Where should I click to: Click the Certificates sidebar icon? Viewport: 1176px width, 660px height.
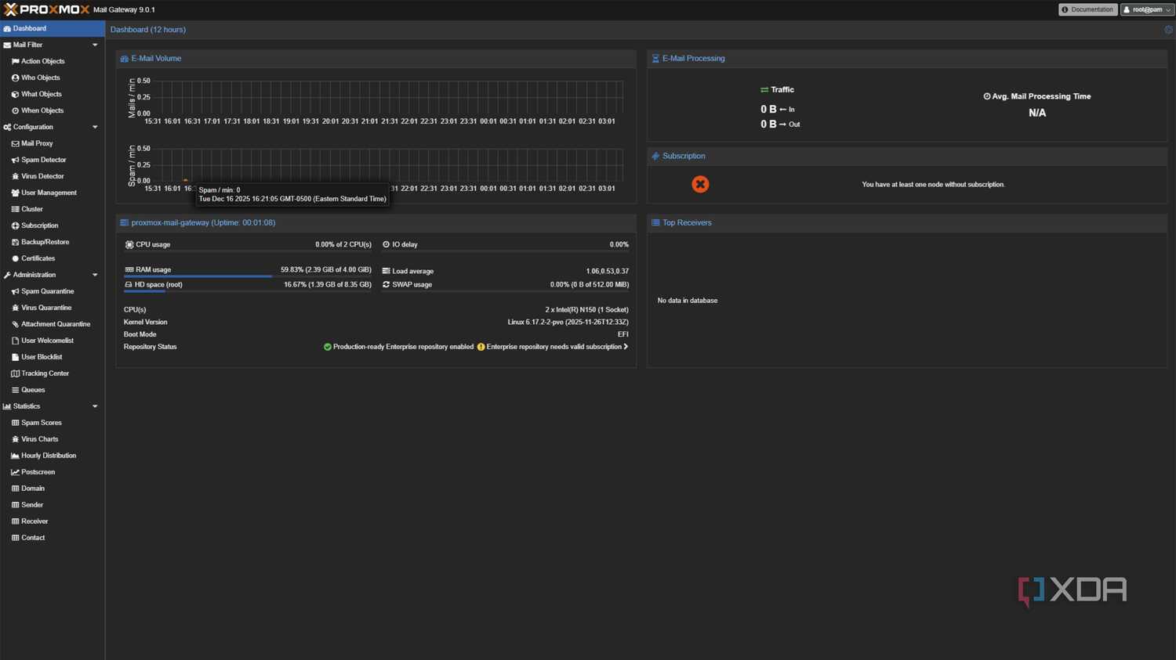(15, 258)
